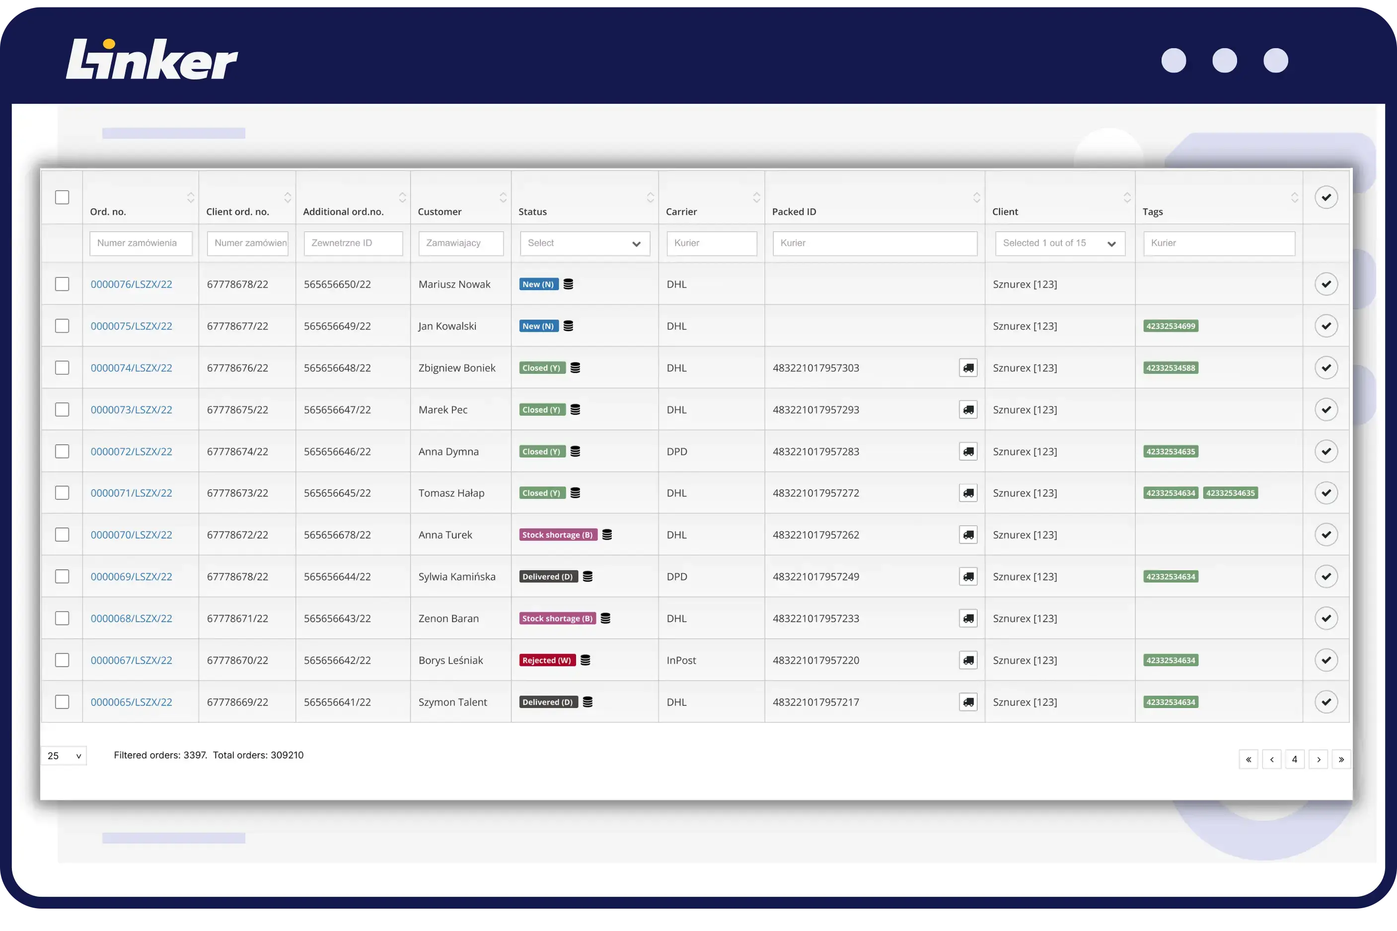Click the Packed ID Kurier filter field
Screen dimensions: 1397x931
pyautogui.click(x=875, y=243)
